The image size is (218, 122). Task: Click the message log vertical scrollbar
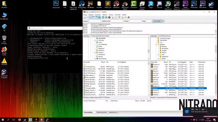point(216,28)
